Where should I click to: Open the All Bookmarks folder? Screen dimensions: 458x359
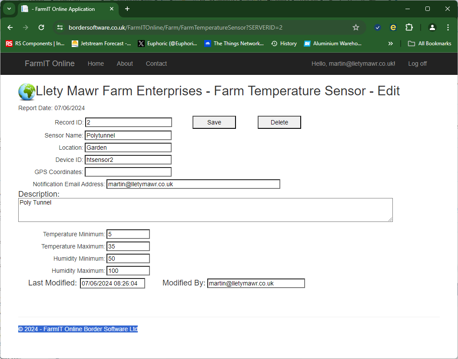click(x=430, y=44)
